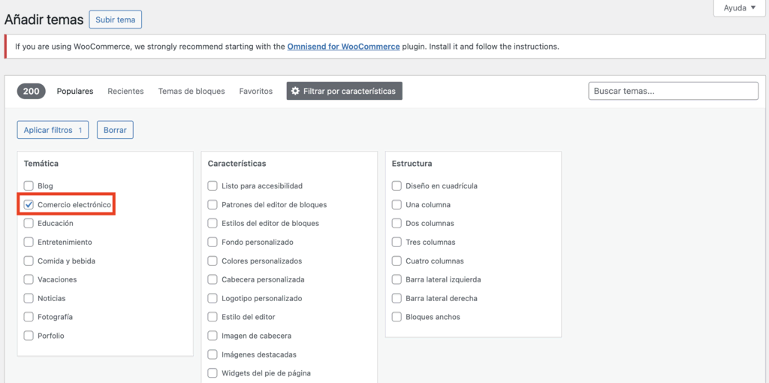Screen dimensions: 769x383
Task: Tick the Bloques anchos checkbox
Action: coord(397,317)
